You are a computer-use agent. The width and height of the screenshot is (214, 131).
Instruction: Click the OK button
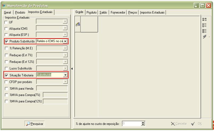click(x=196, y=124)
